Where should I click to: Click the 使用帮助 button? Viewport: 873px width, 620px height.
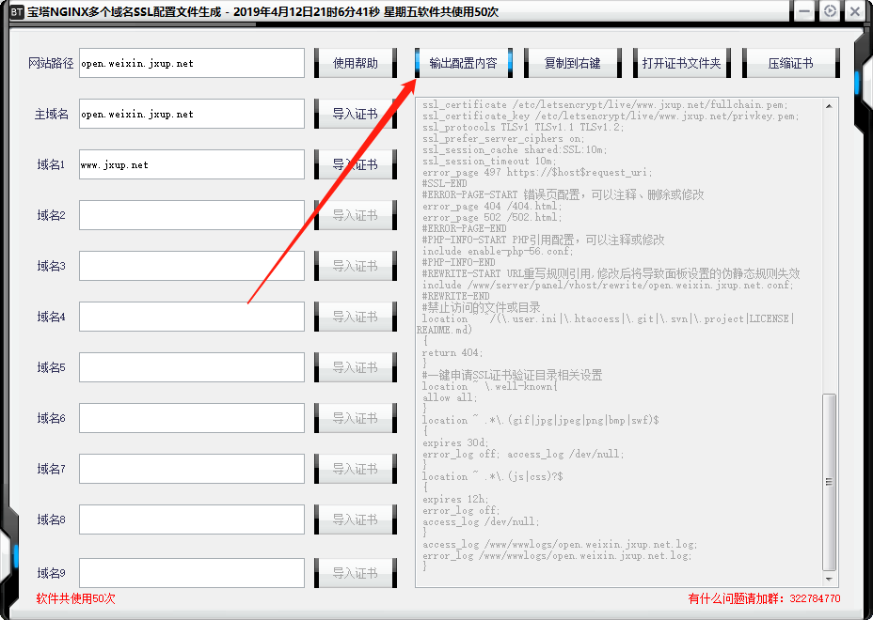356,63
